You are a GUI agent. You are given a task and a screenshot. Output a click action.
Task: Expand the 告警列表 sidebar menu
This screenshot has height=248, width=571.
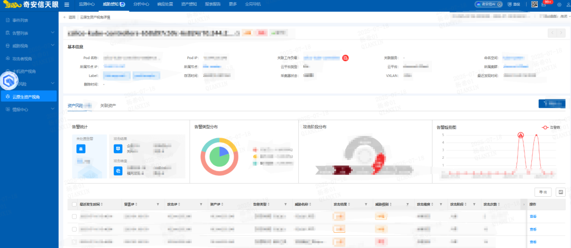click(53, 33)
